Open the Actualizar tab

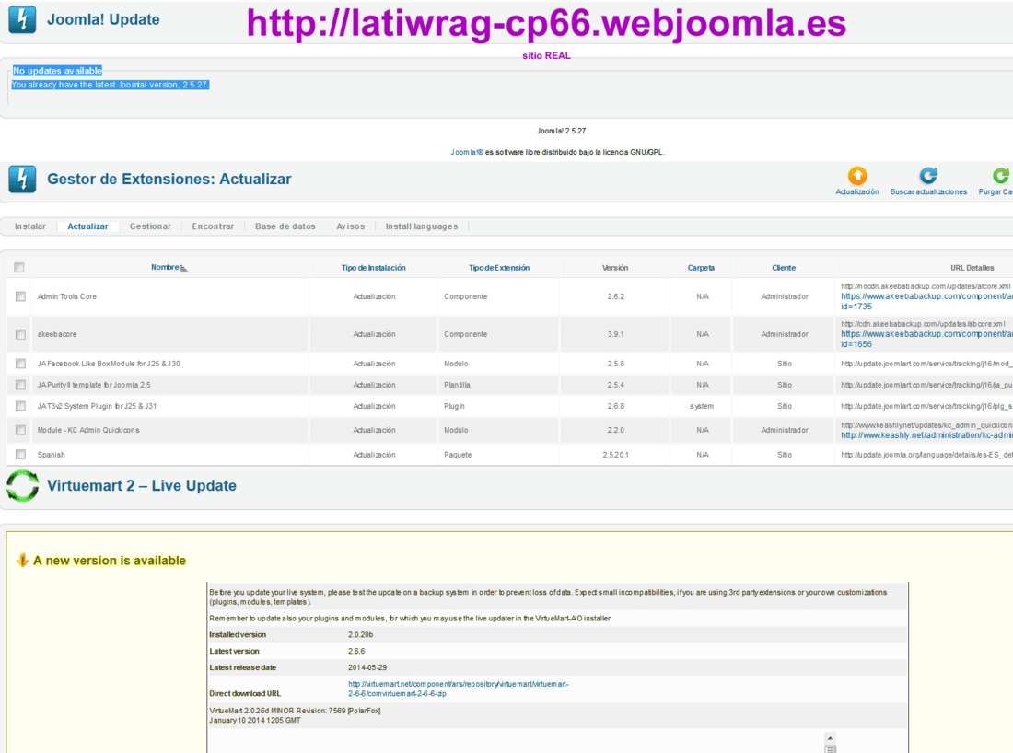point(87,226)
